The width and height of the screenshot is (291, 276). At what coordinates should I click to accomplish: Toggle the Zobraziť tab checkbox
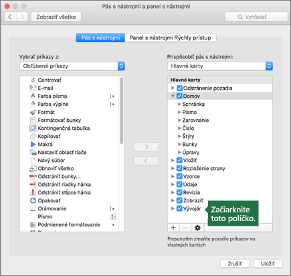pyautogui.click(x=179, y=200)
